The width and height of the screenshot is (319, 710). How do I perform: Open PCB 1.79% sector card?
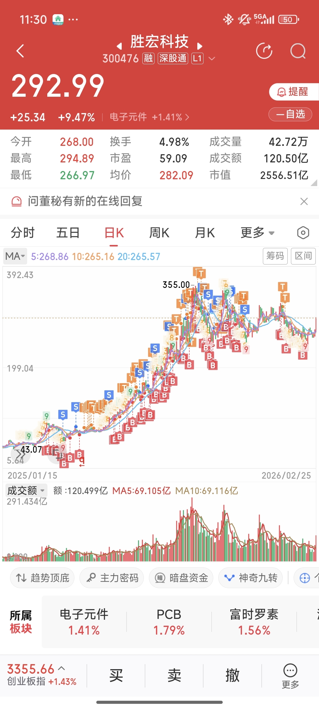point(169,622)
